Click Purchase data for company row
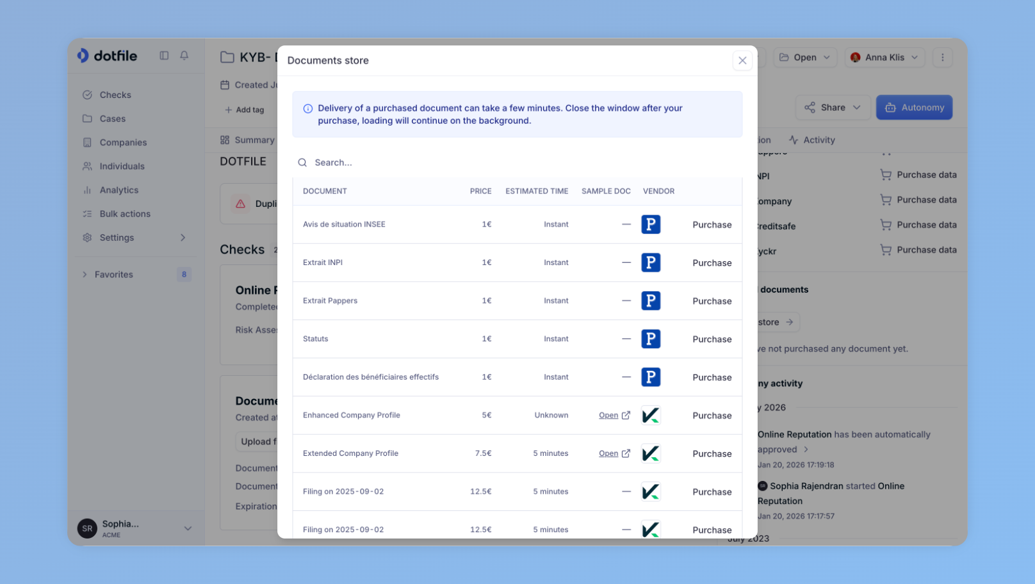The height and width of the screenshot is (584, 1035). click(918, 200)
